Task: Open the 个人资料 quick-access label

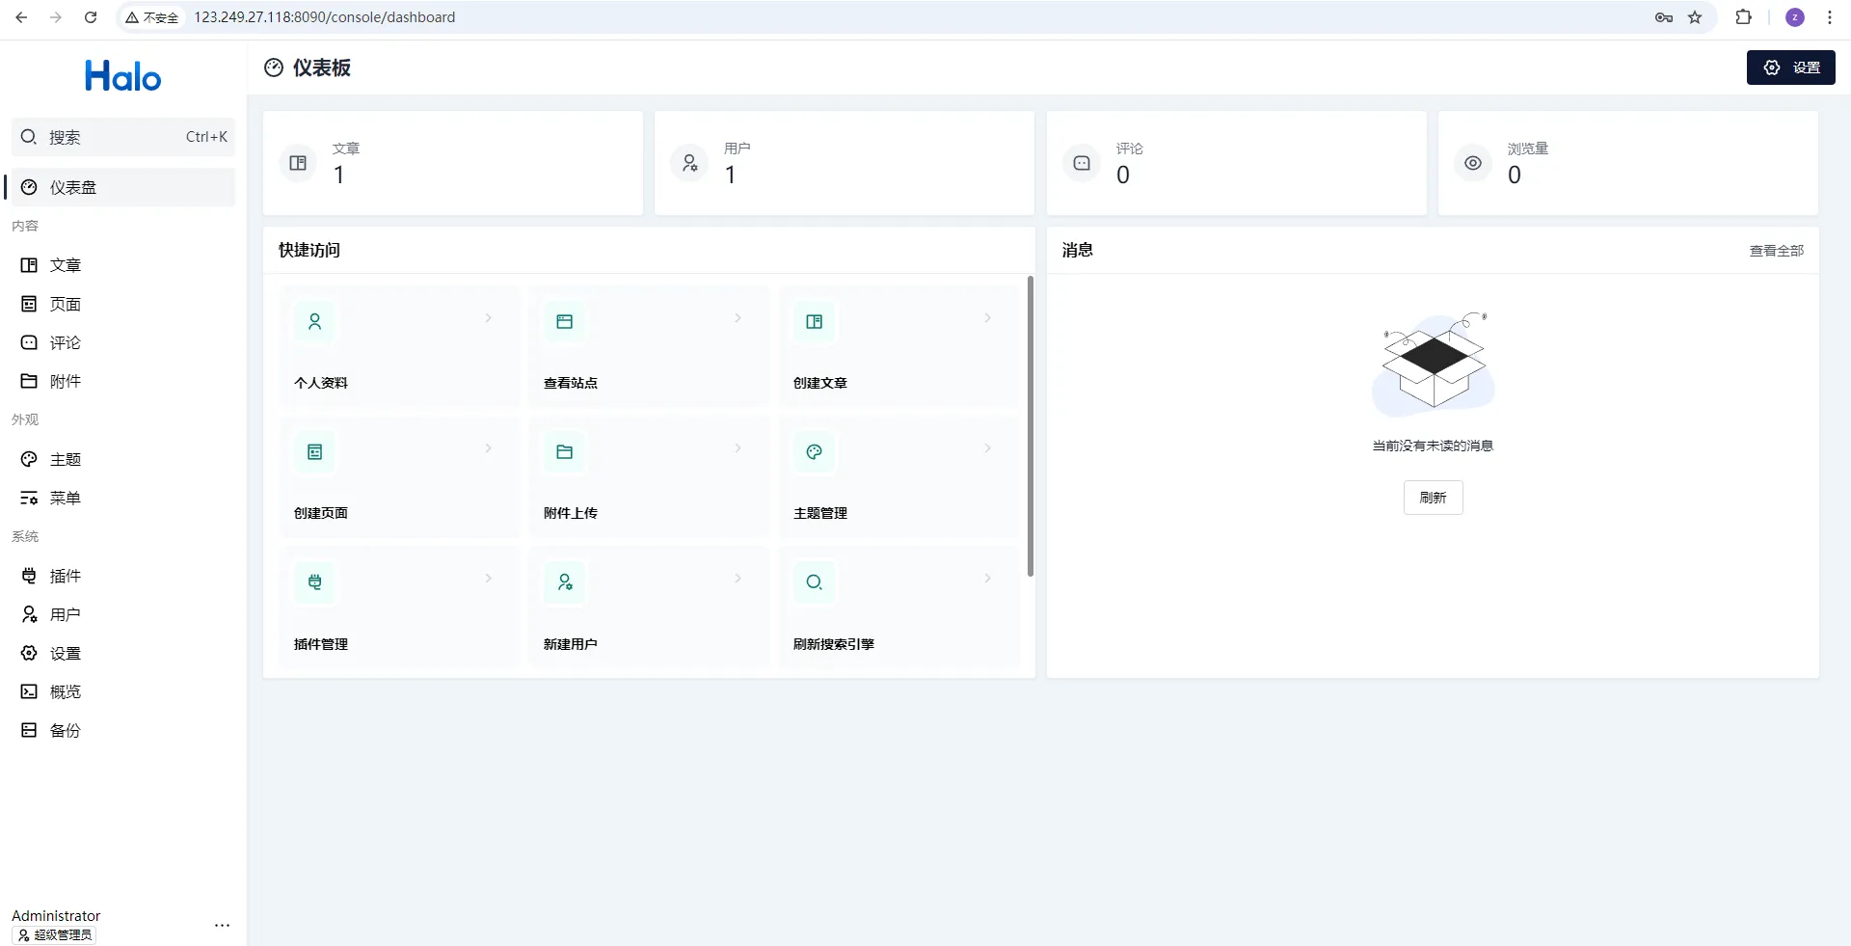Action: point(321,383)
